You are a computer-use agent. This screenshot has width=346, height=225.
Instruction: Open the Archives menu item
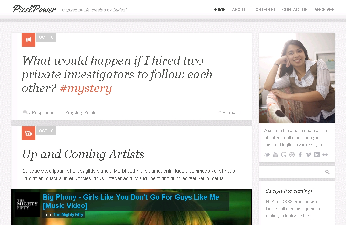[x=324, y=10]
